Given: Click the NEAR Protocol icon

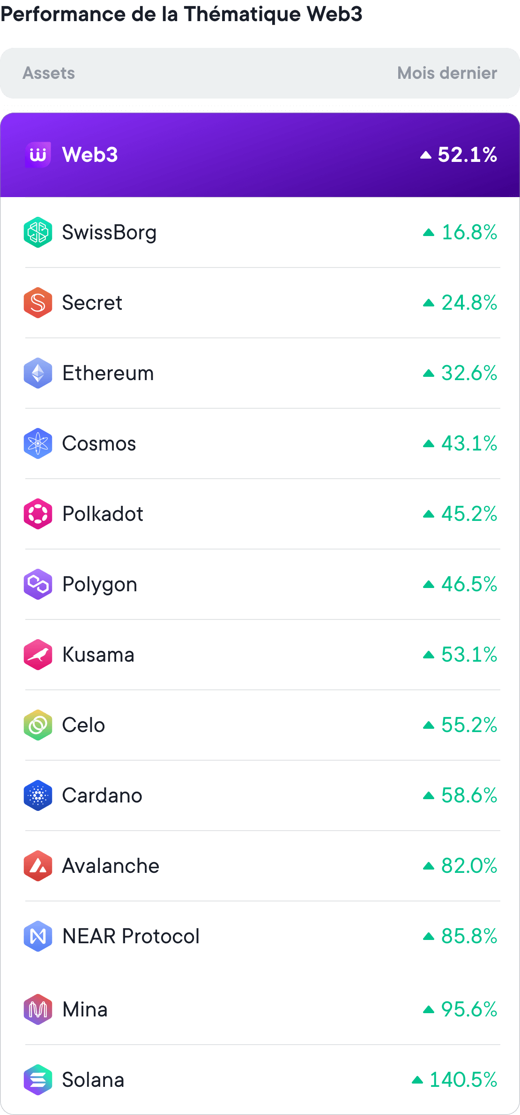Looking at the screenshot, I should coord(38,936).
